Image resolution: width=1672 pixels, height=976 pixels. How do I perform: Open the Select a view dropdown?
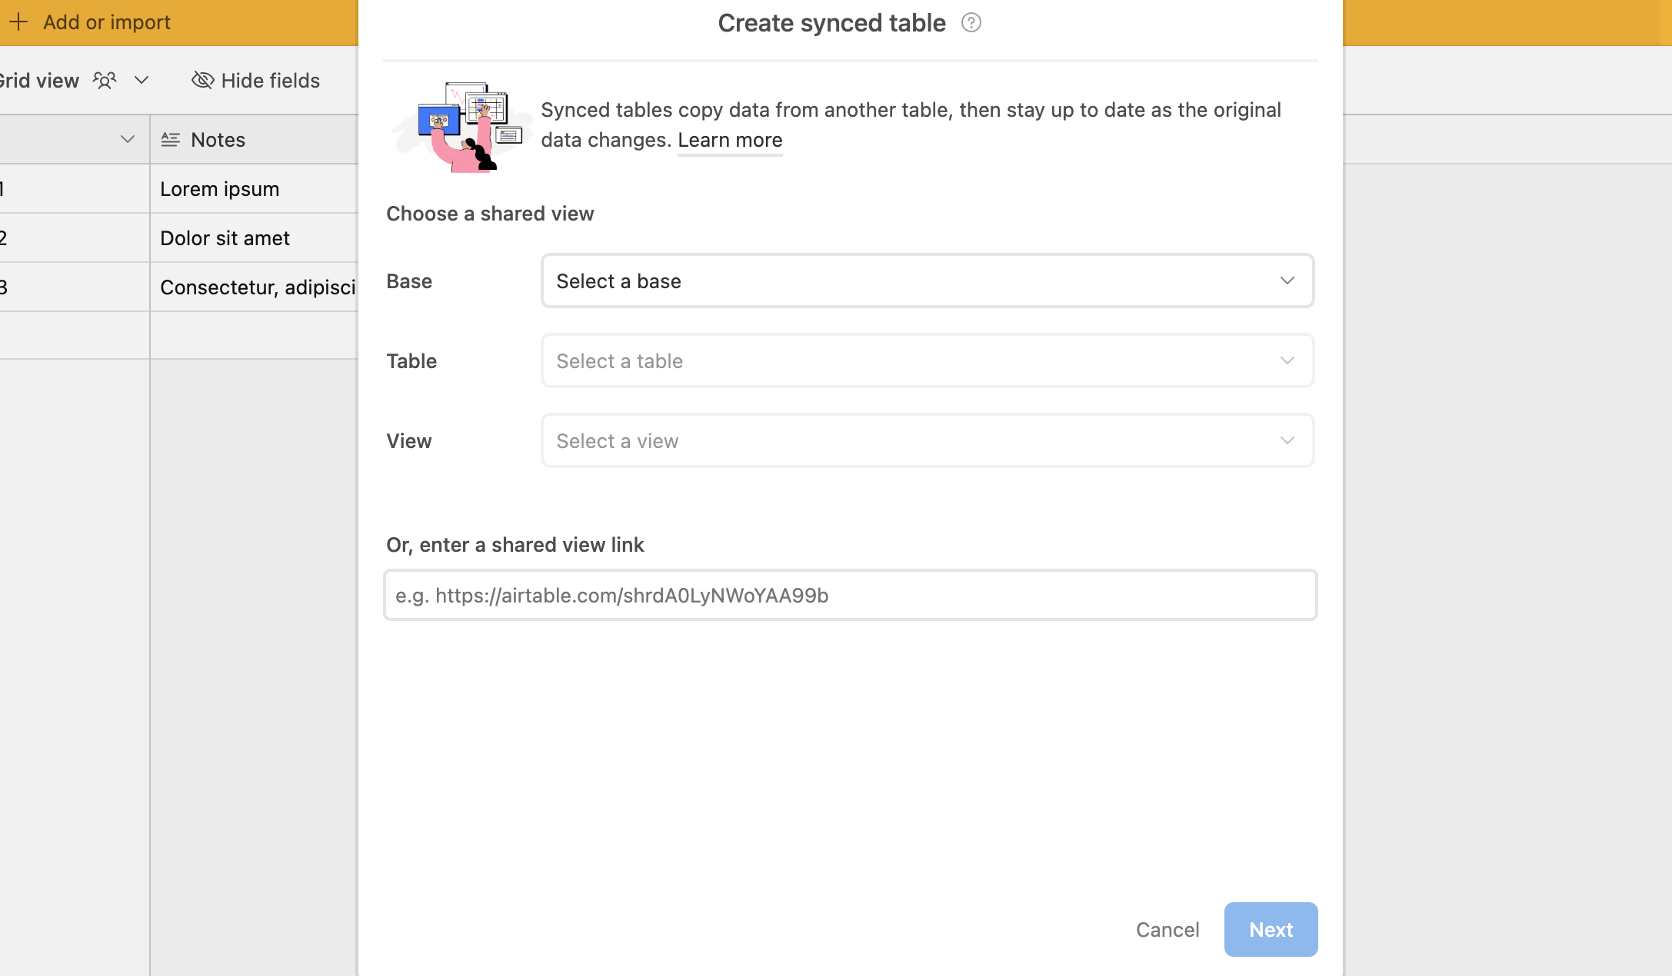pos(928,440)
